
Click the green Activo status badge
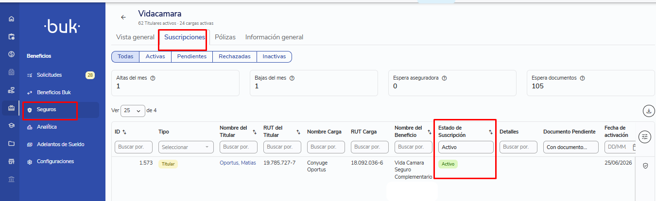coord(448,164)
